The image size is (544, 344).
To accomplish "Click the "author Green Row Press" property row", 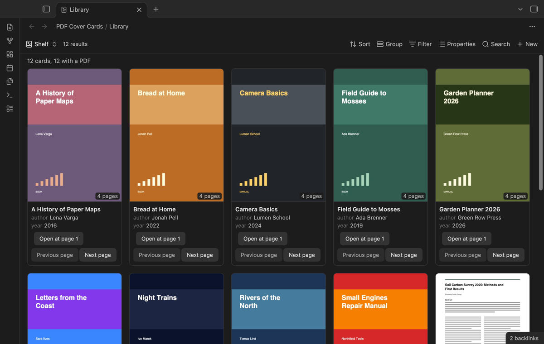I will click(470, 217).
